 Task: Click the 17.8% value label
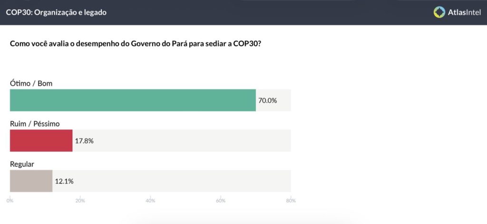[84, 141]
